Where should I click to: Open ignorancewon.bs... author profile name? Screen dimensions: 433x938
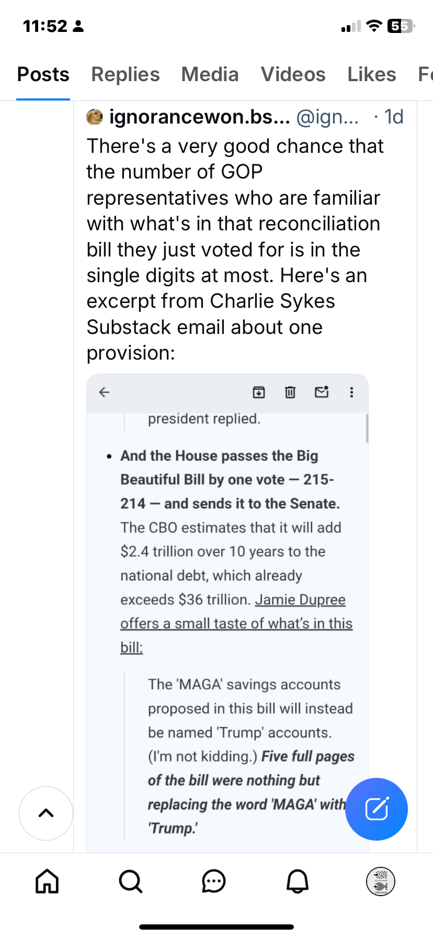pos(199,117)
